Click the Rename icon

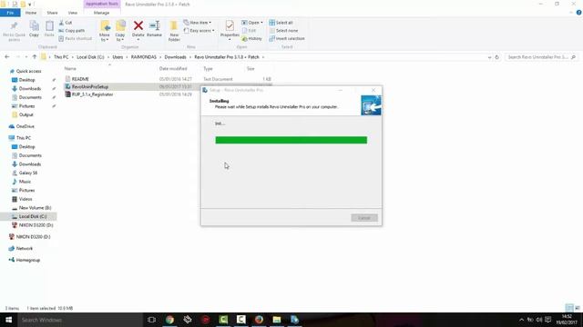(154, 25)
